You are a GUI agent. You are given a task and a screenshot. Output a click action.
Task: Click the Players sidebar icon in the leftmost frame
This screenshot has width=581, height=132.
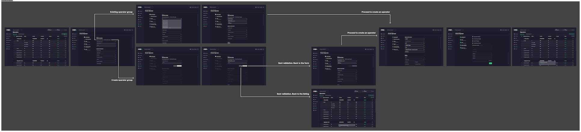[x=7, y=45]
